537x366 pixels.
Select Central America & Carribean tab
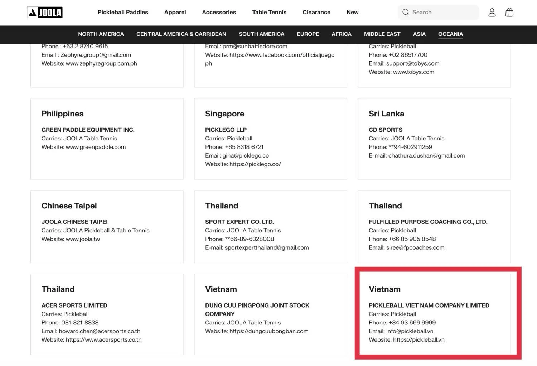181,34
